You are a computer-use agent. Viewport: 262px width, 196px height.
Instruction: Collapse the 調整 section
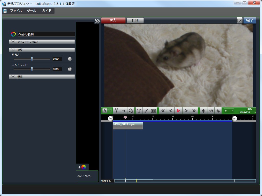click(x=42, y=50)
